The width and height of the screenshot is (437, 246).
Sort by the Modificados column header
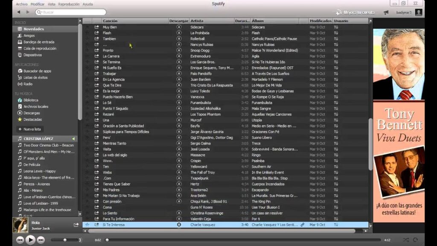click(320, 21)
